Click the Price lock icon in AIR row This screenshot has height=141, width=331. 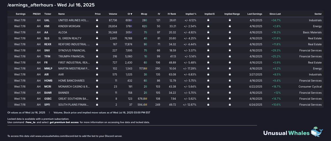(x=97, y=74)
